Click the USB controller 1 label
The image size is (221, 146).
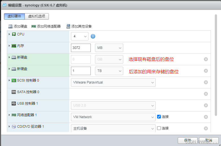point(27,104)
